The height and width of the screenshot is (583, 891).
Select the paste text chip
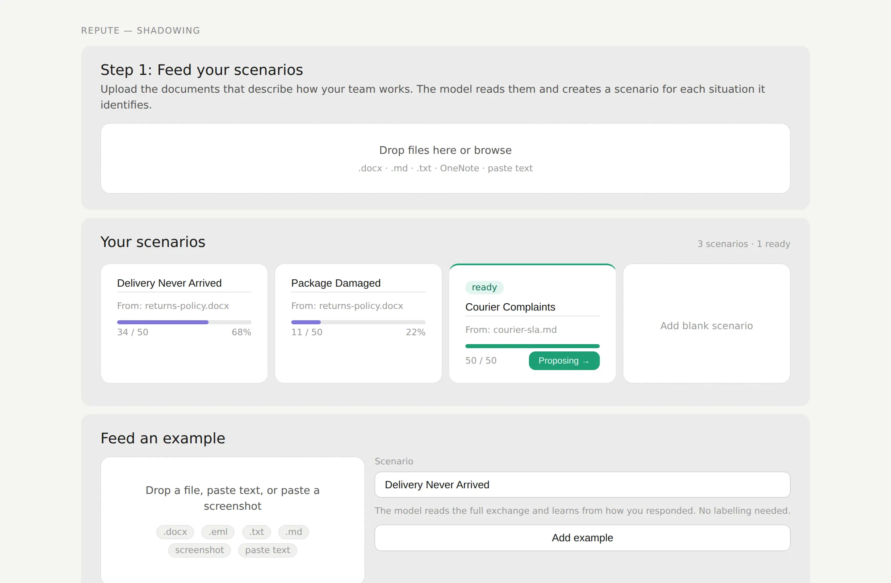click(268, 550)
